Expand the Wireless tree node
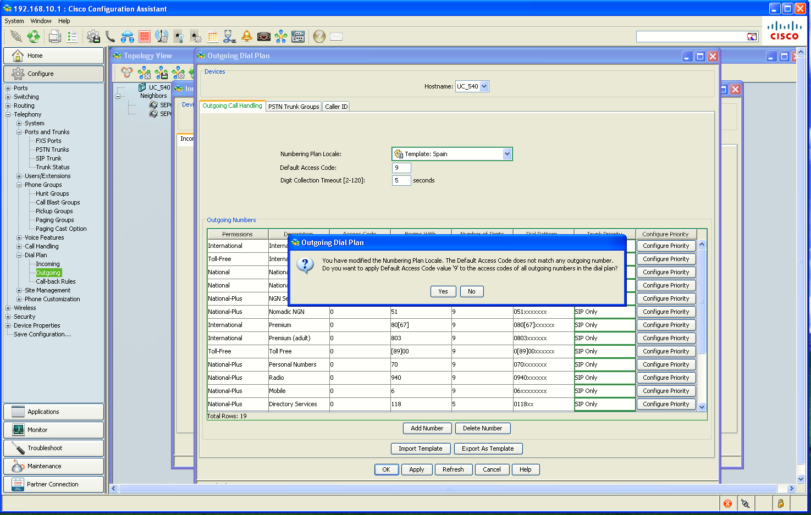Viewport: 811px width, 515px height. click(x=8, y=308)
